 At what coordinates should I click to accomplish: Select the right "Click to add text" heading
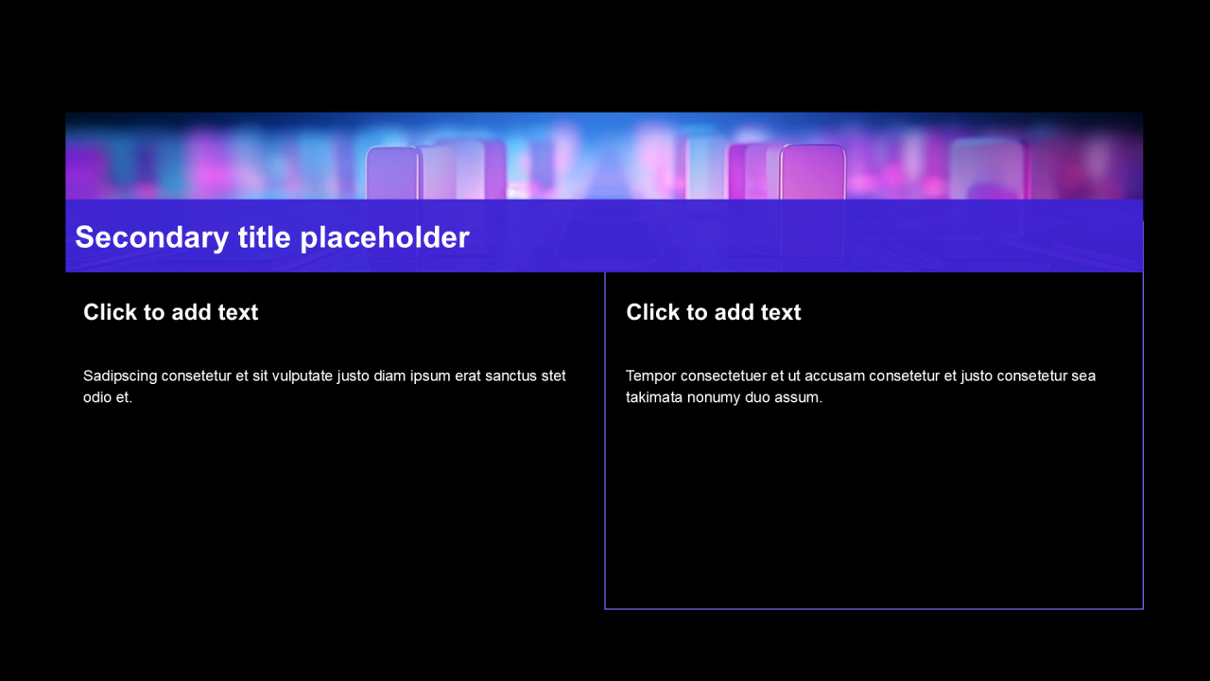[713, 312]
